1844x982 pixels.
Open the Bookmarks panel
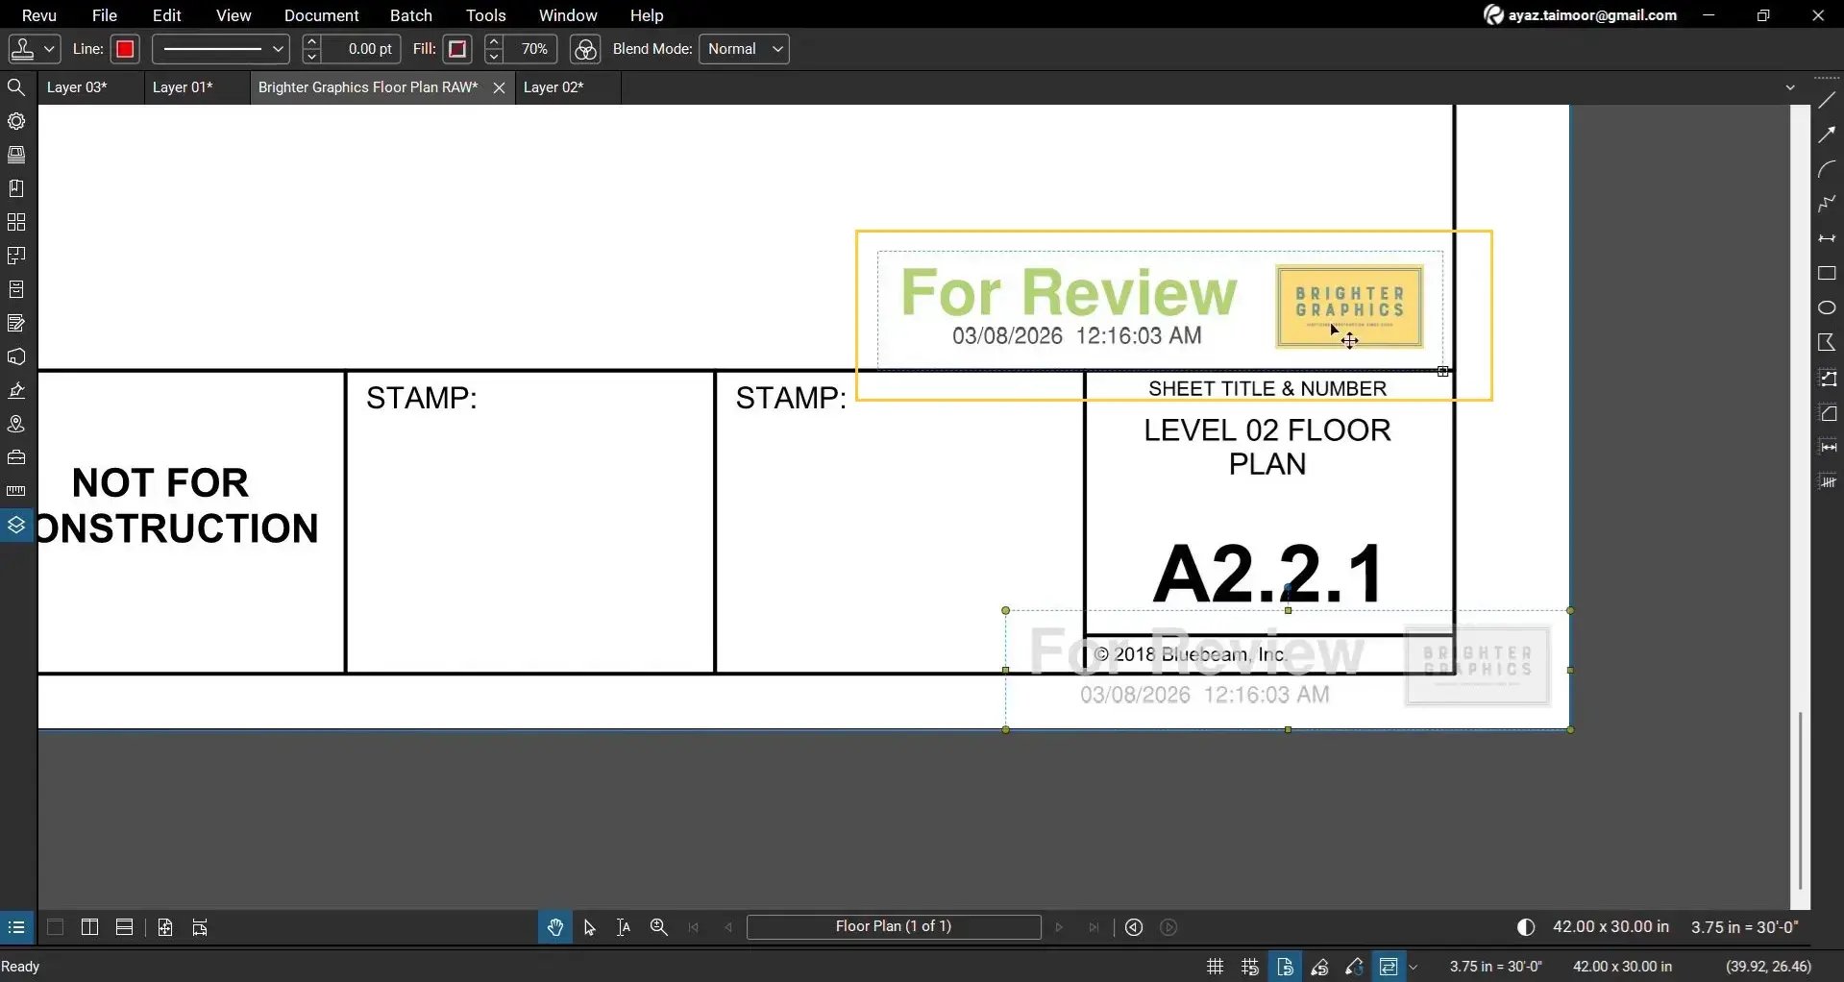tap(16, 188)
